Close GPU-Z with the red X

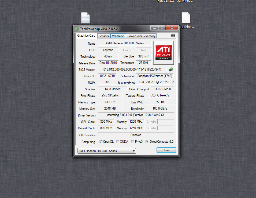point(172,28)
